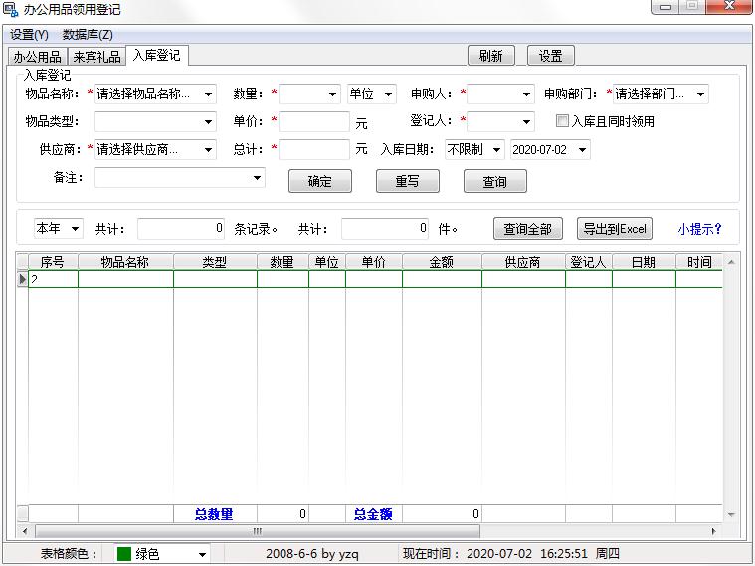Switch to the 办公用品 tab
The width and height of the screenshot is (755, 566).
37,56
